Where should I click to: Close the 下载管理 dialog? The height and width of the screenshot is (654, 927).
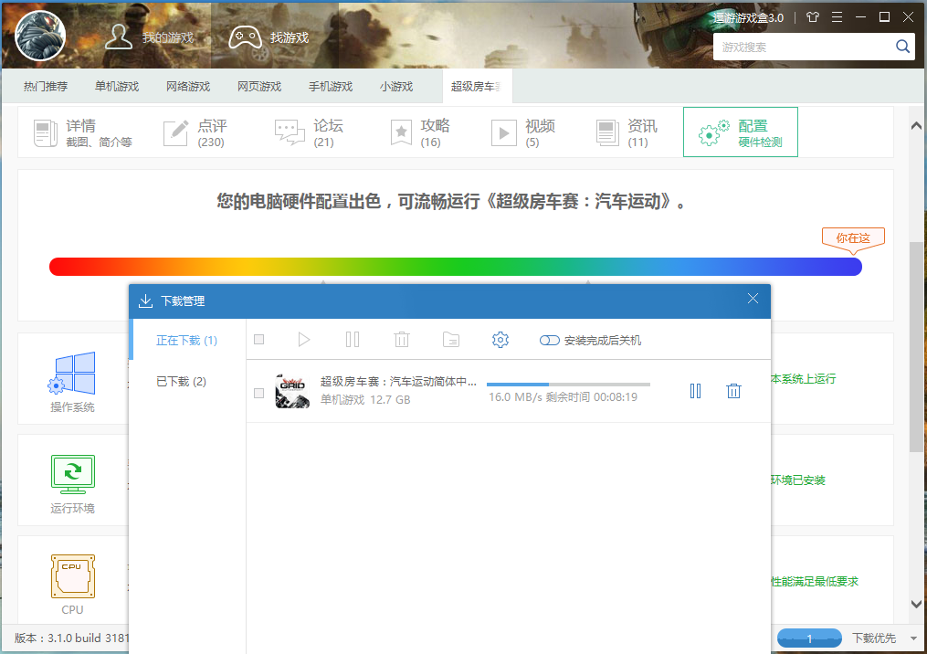753,299
